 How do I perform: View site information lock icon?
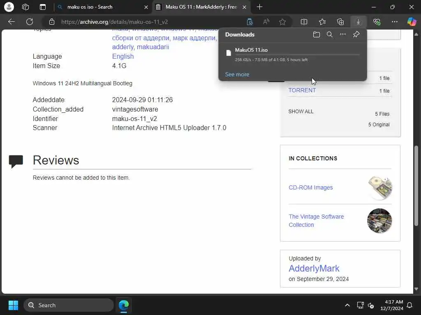click(51, 22)
